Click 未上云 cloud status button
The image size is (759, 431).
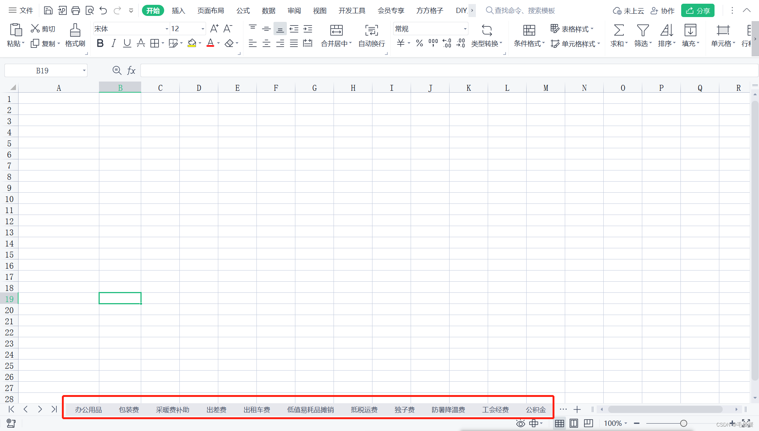click(629, 10)
